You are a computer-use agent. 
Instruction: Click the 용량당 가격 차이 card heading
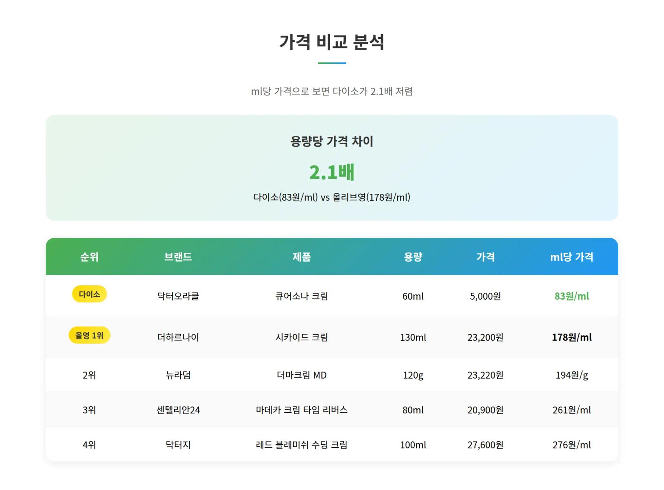click(332, 142)
